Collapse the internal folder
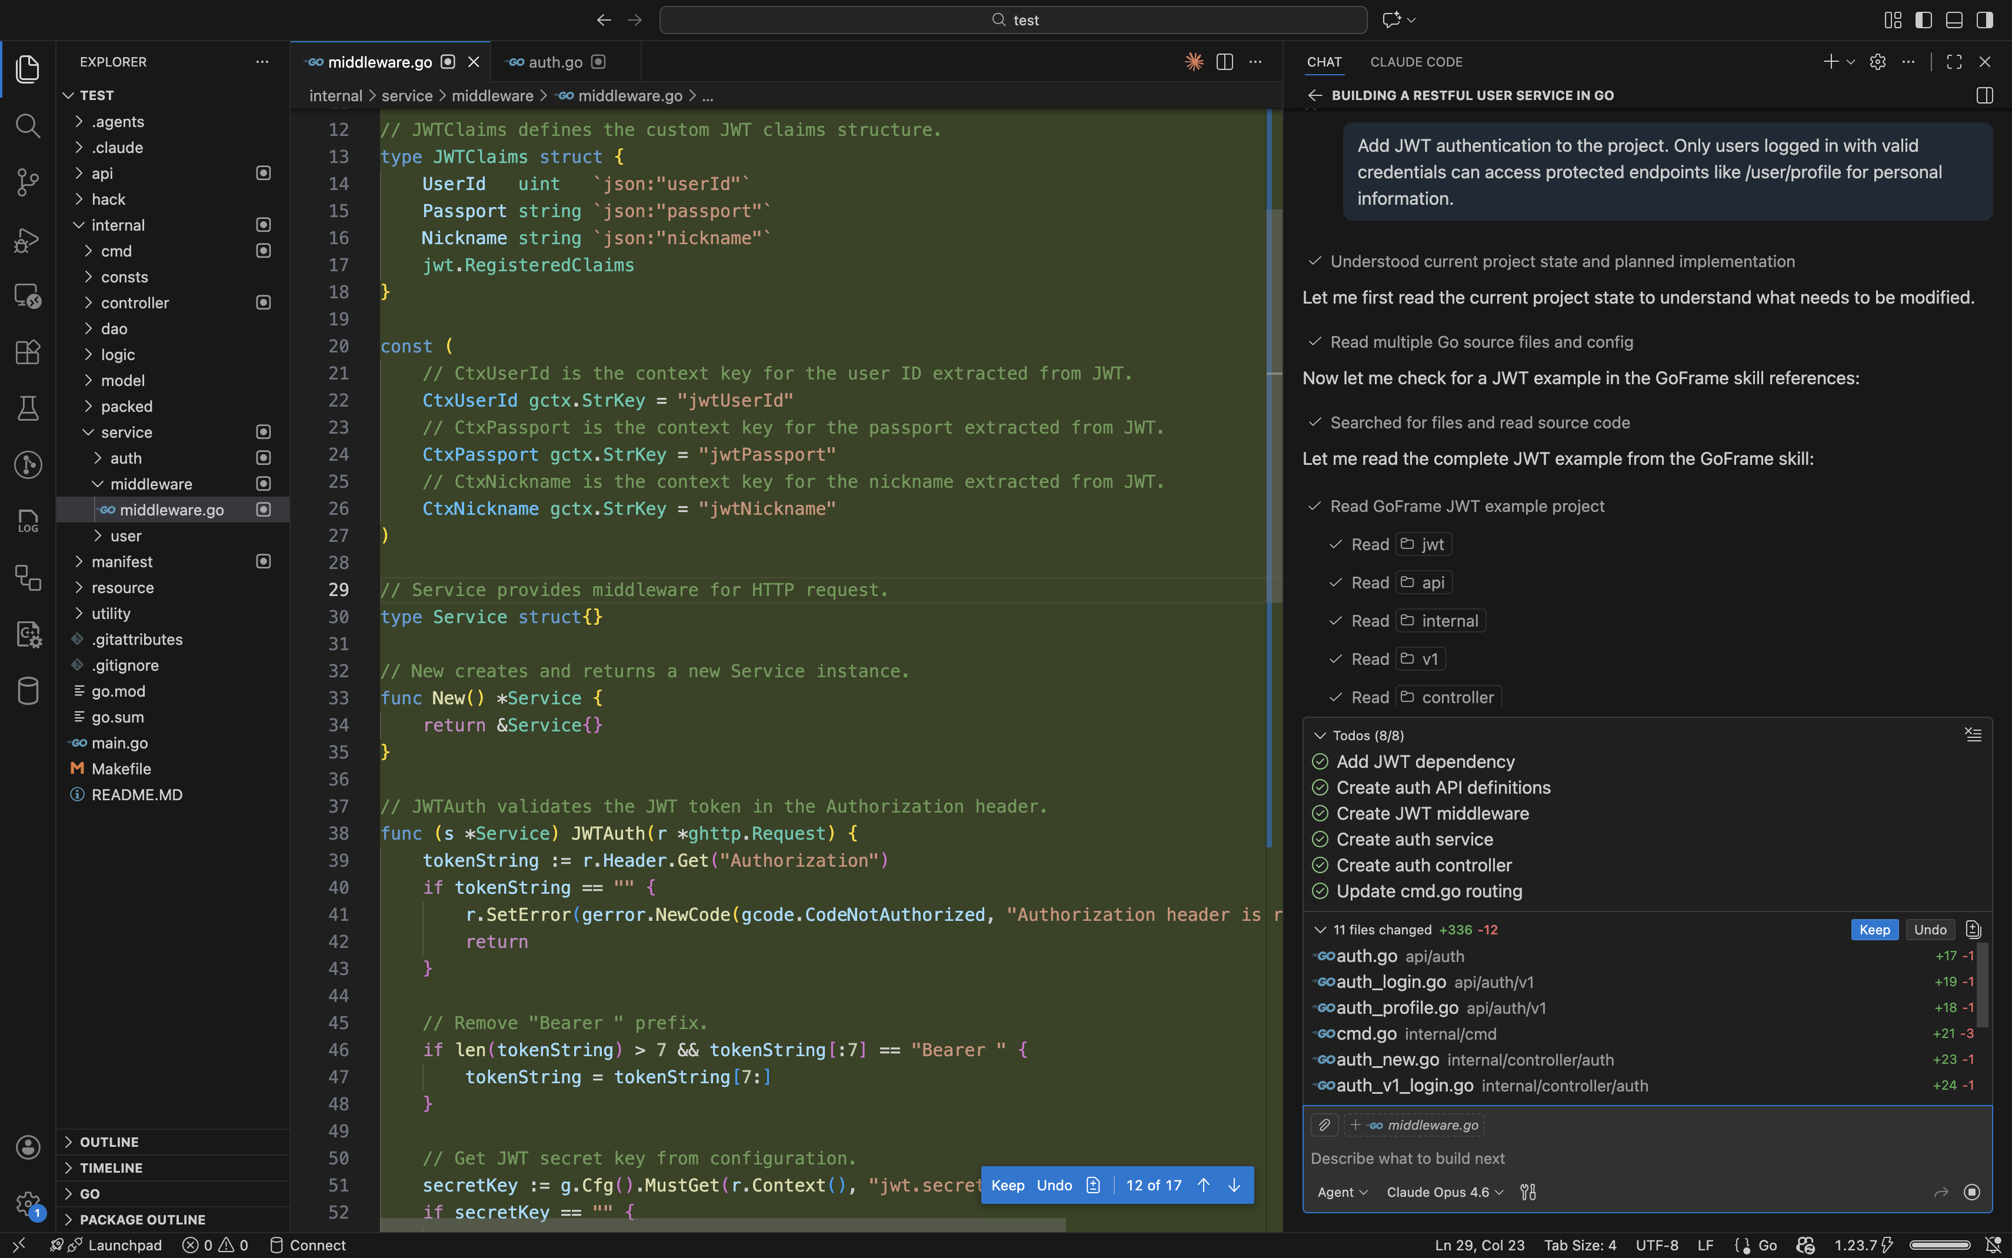 tap(172, 225)
